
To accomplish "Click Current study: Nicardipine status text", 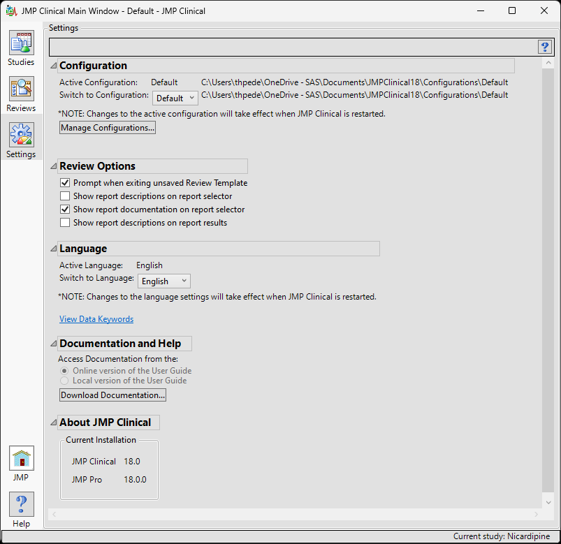I will [x=502, y=536].
